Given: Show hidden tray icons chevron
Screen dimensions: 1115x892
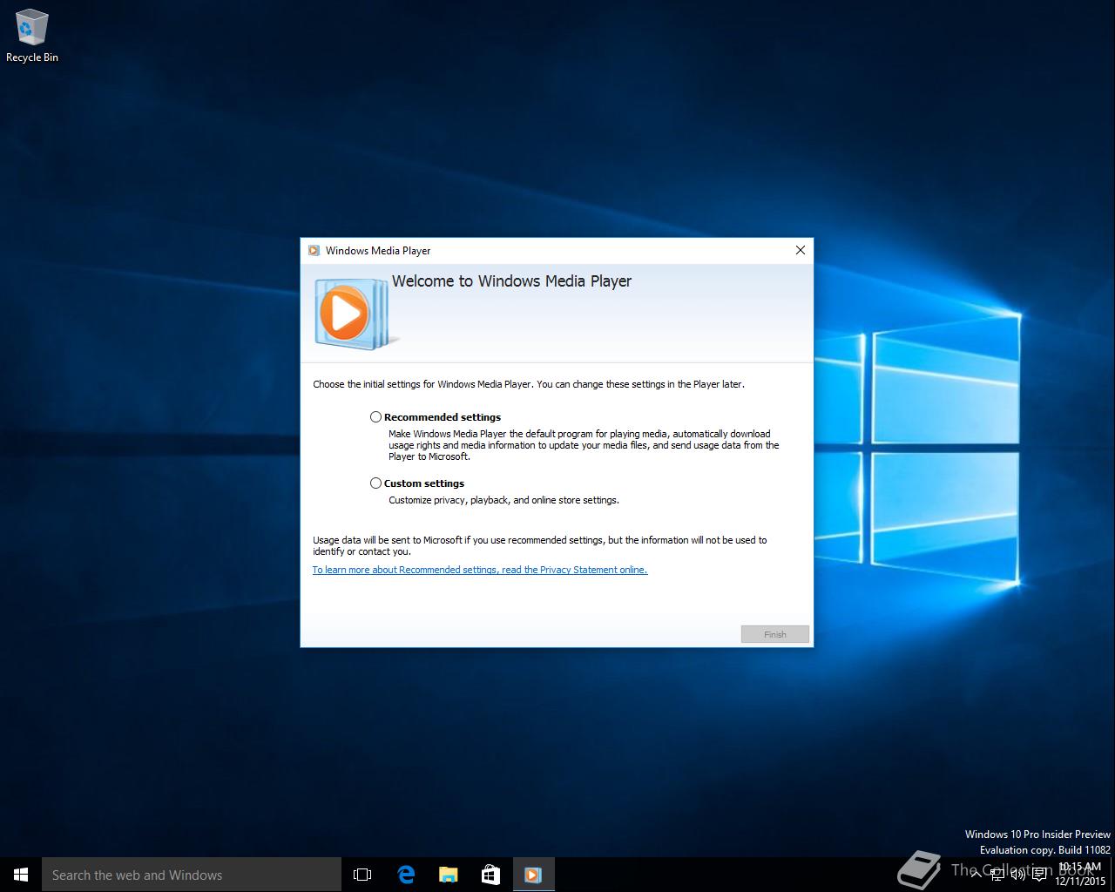Looking at the screenshot, I should 976,875.
